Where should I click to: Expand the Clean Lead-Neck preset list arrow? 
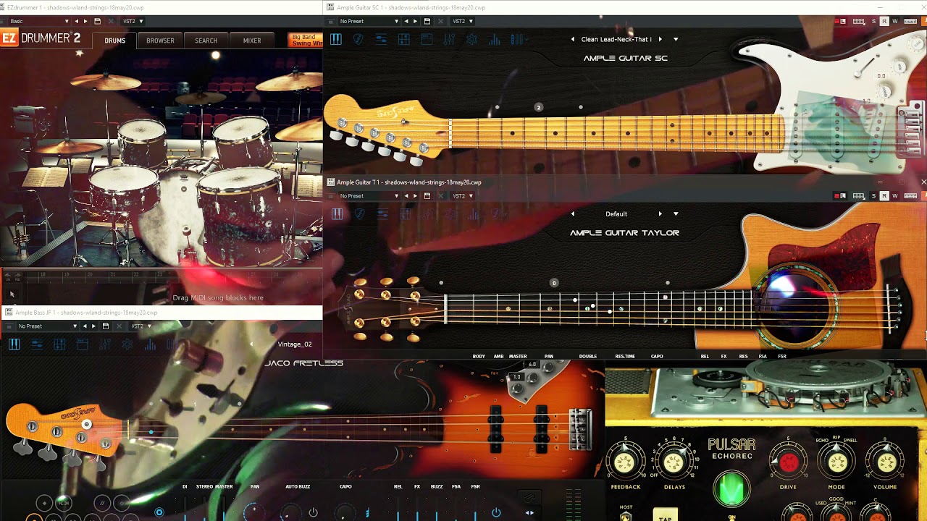tap(676, 39)
